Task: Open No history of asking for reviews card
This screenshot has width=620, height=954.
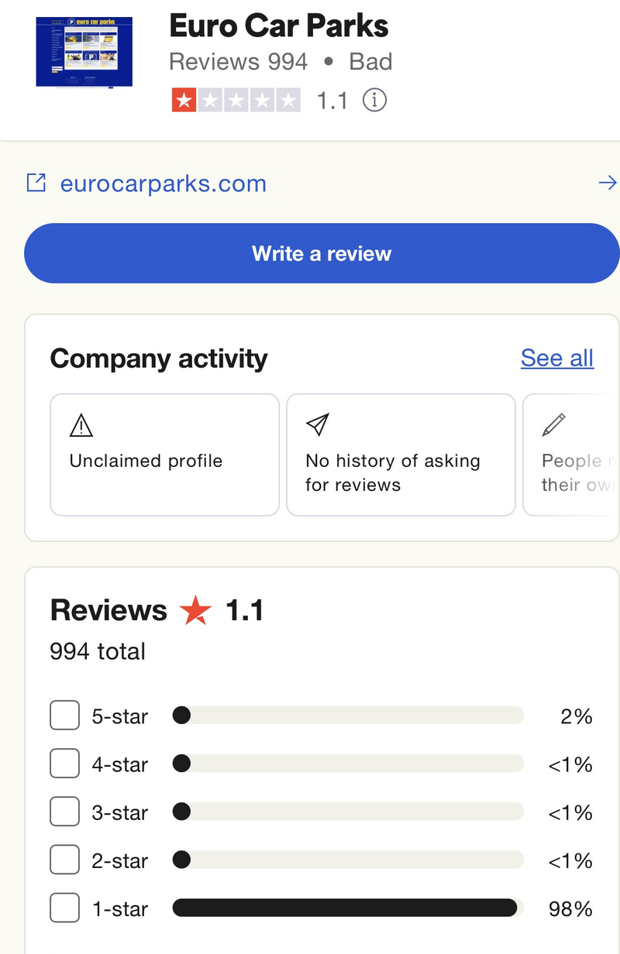Action: tap(401, 455)
